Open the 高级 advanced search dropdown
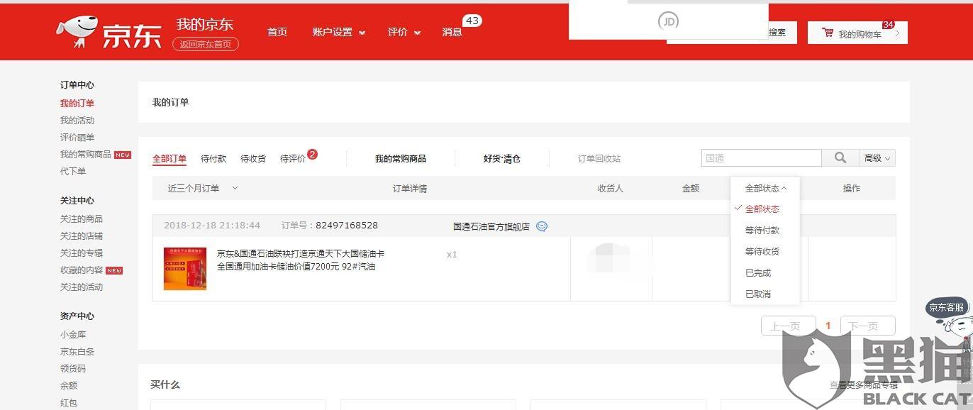 (x=877, y=158)
